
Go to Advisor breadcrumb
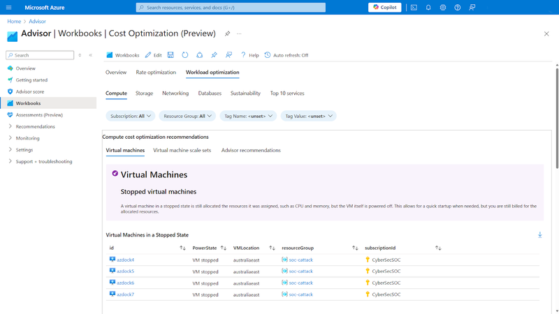(x=38, y=22)
